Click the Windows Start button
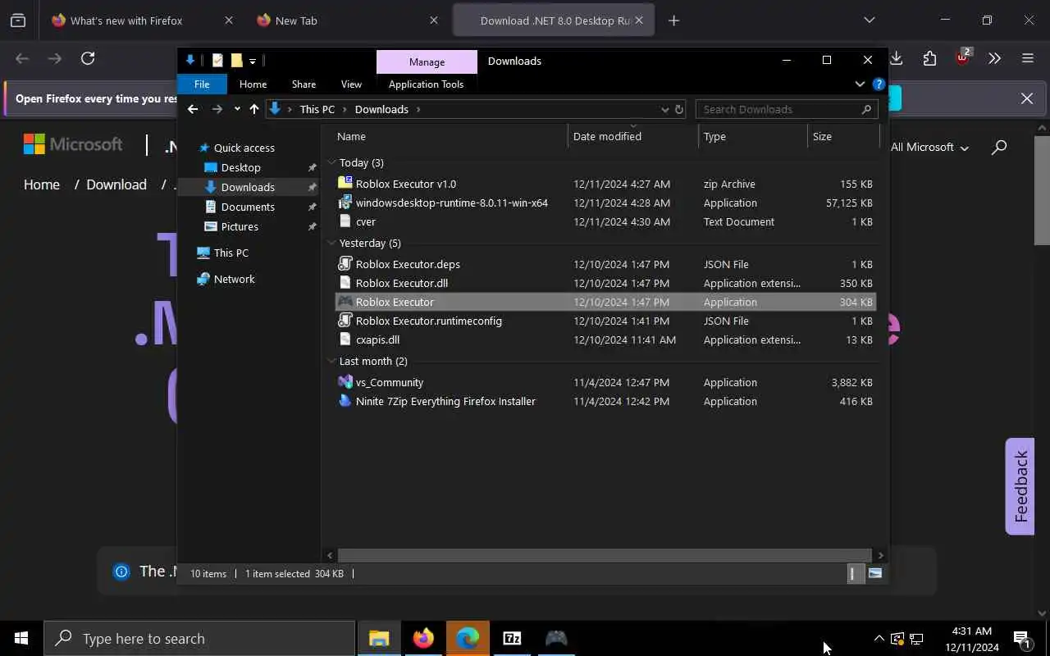Screen dimensions: 1050x656 (21, 638)
